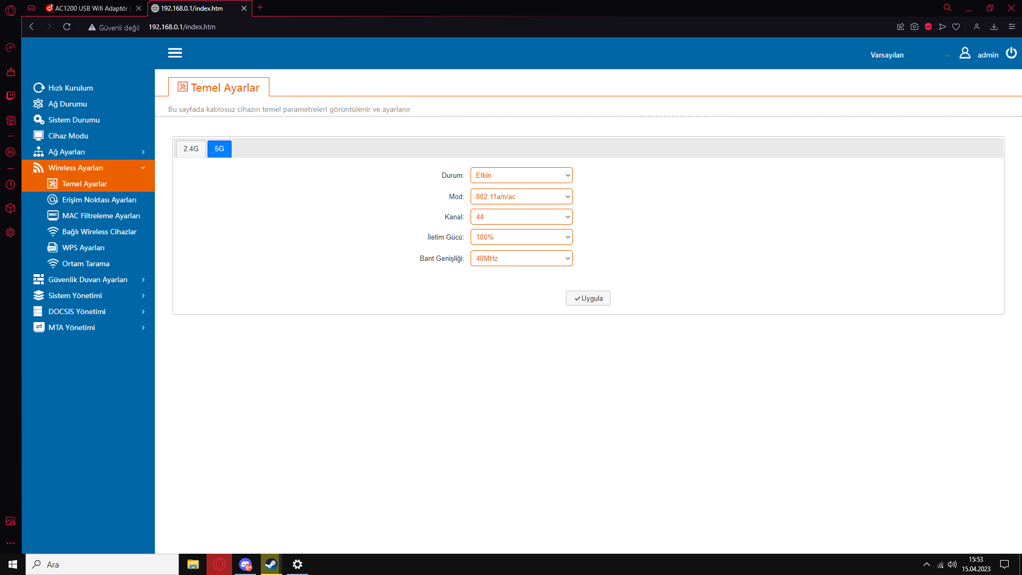Open Hızlı Kurulum from the sidebar
This screenshot has height=575, width=1022.
click(70, 88)
